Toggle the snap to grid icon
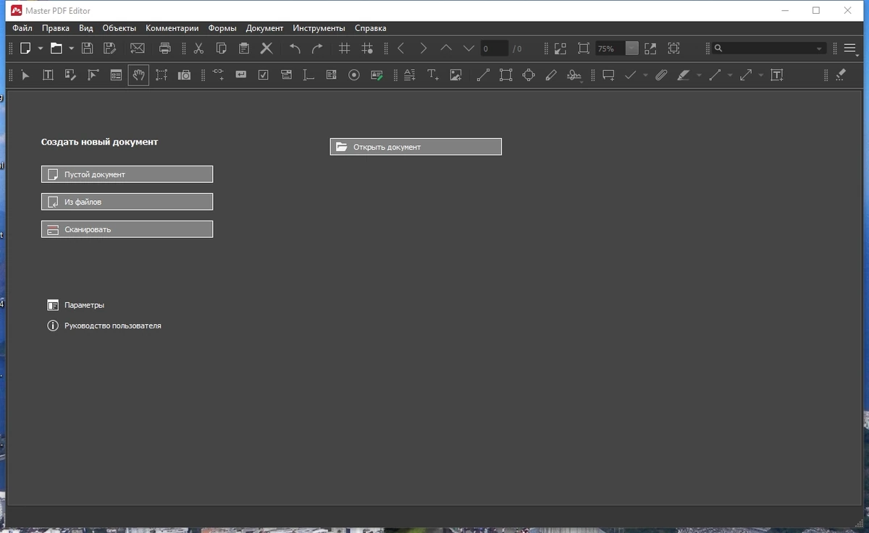This screenshot has width=869, height=533. pyautogui.click(x=367, y=48)
